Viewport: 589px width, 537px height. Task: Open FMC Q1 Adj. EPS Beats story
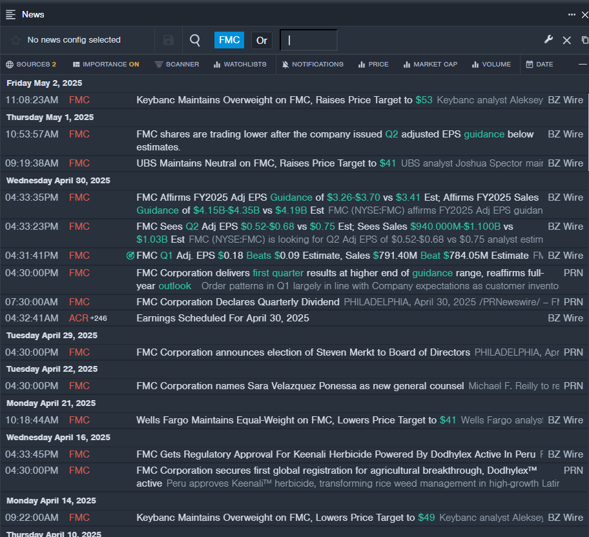[x=333, y=256]
